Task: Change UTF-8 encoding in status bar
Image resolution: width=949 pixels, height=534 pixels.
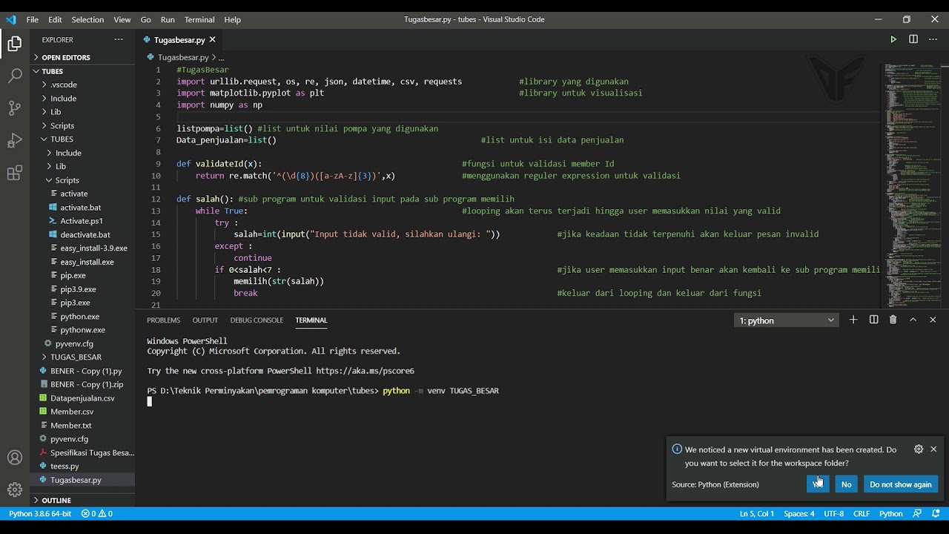Action: (x=833, y=513)
